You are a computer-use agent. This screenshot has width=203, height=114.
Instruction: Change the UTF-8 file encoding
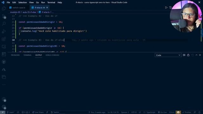134,112
